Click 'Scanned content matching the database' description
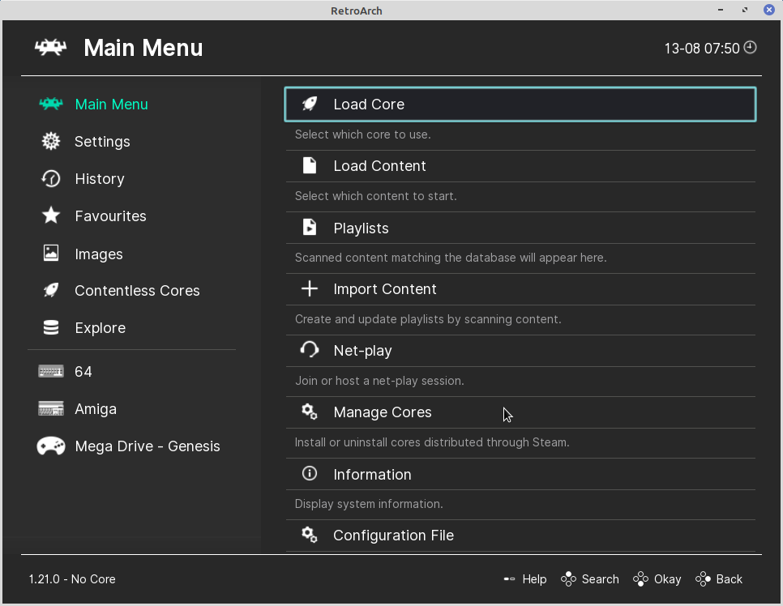The width and height of the screenshot is (783, 606). [451, 258]
